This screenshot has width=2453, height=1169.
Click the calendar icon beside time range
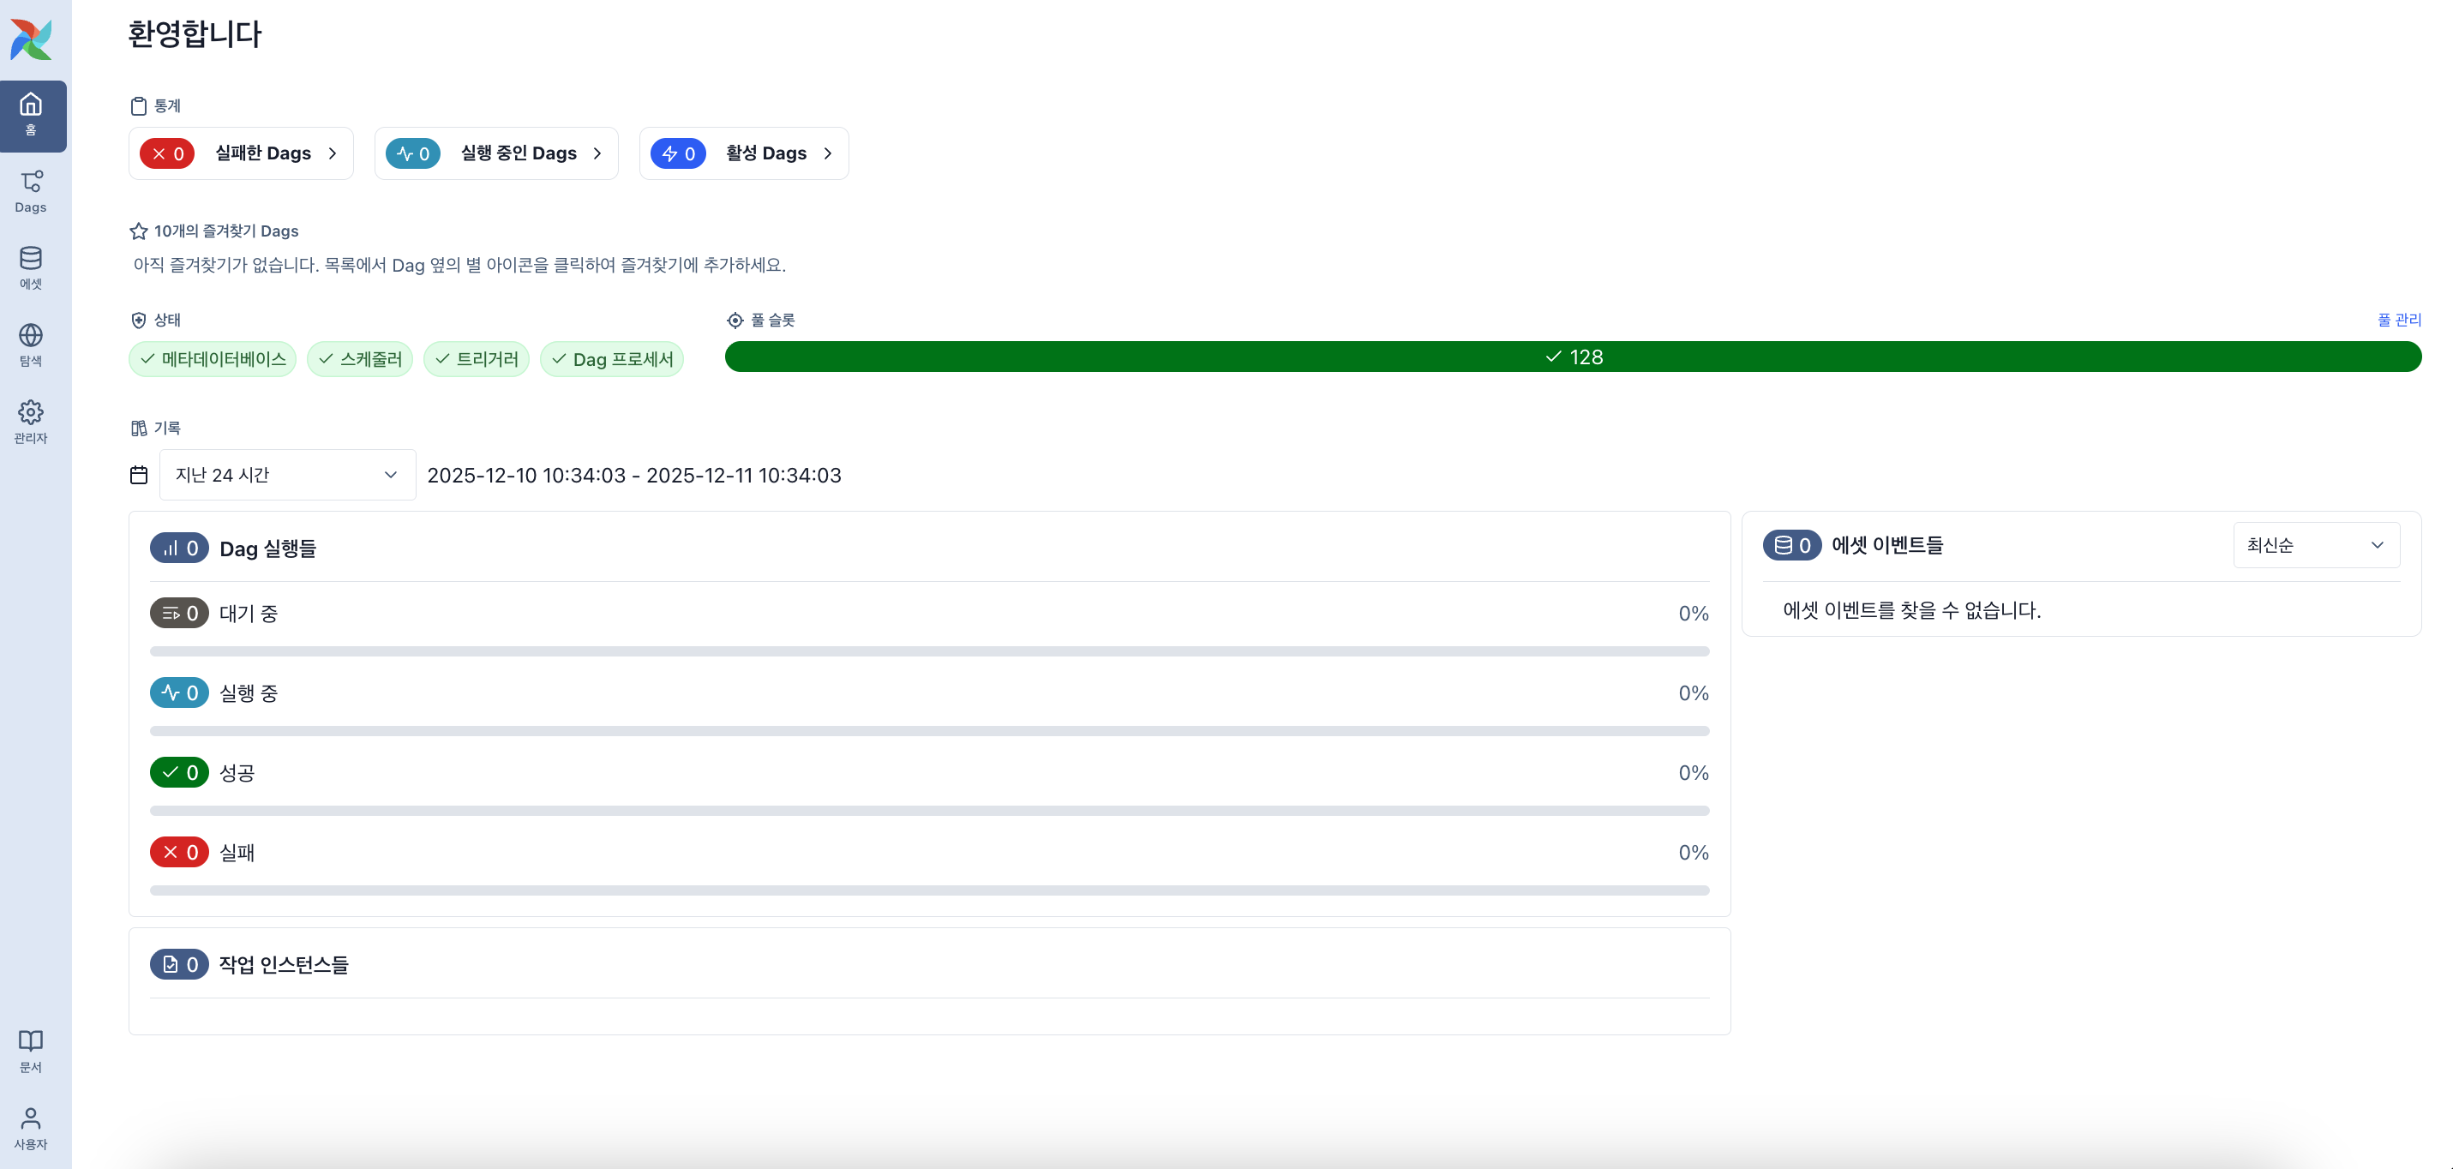(139, 475)
